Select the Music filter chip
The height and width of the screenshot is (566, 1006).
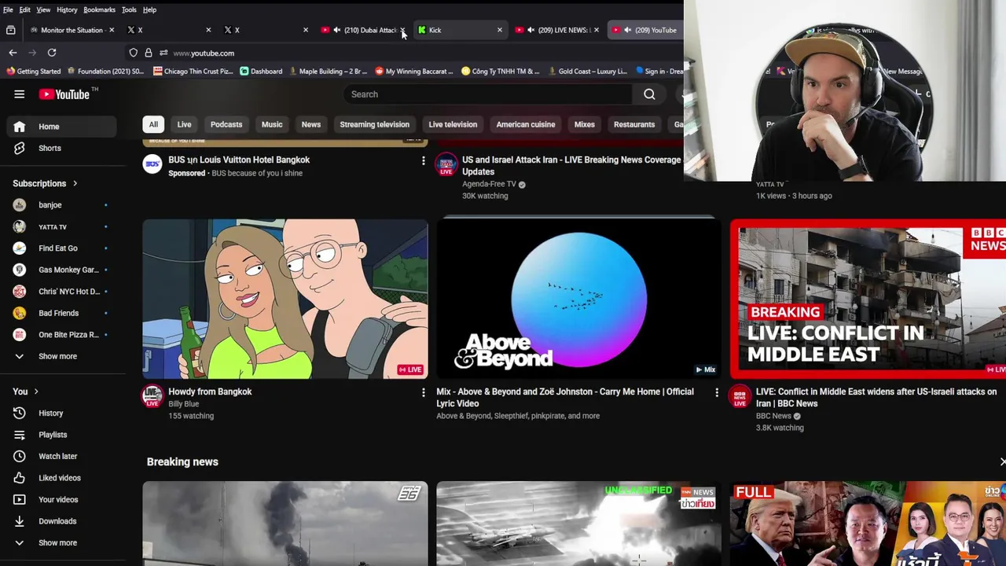coord(272,124)
